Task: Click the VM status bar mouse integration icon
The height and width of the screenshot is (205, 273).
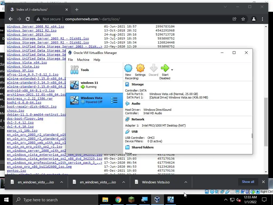Action: tap(253, 192)
